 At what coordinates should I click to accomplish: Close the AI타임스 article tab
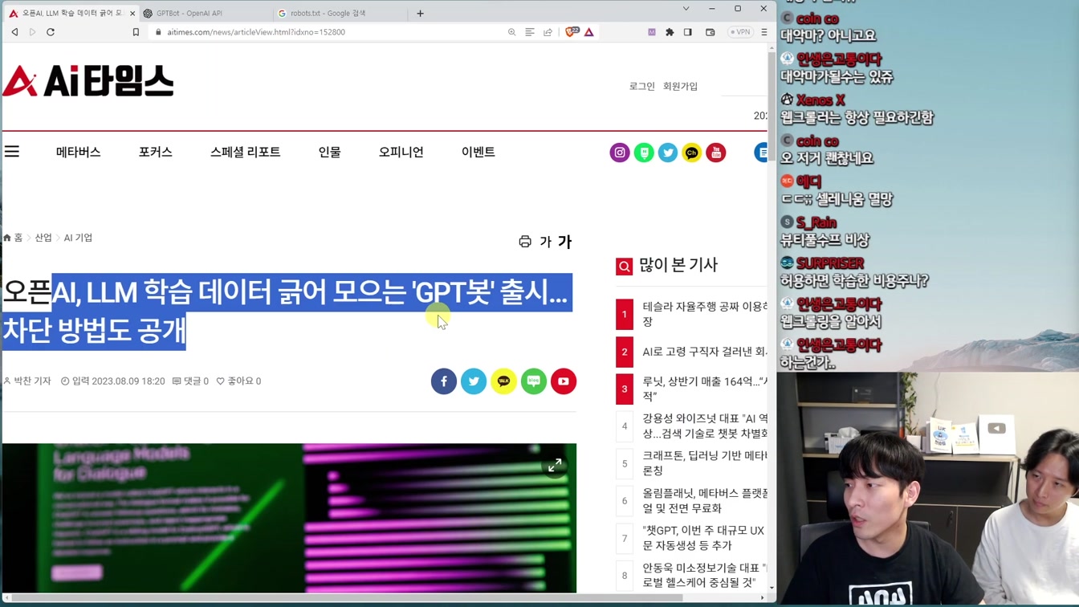[132, 14]
